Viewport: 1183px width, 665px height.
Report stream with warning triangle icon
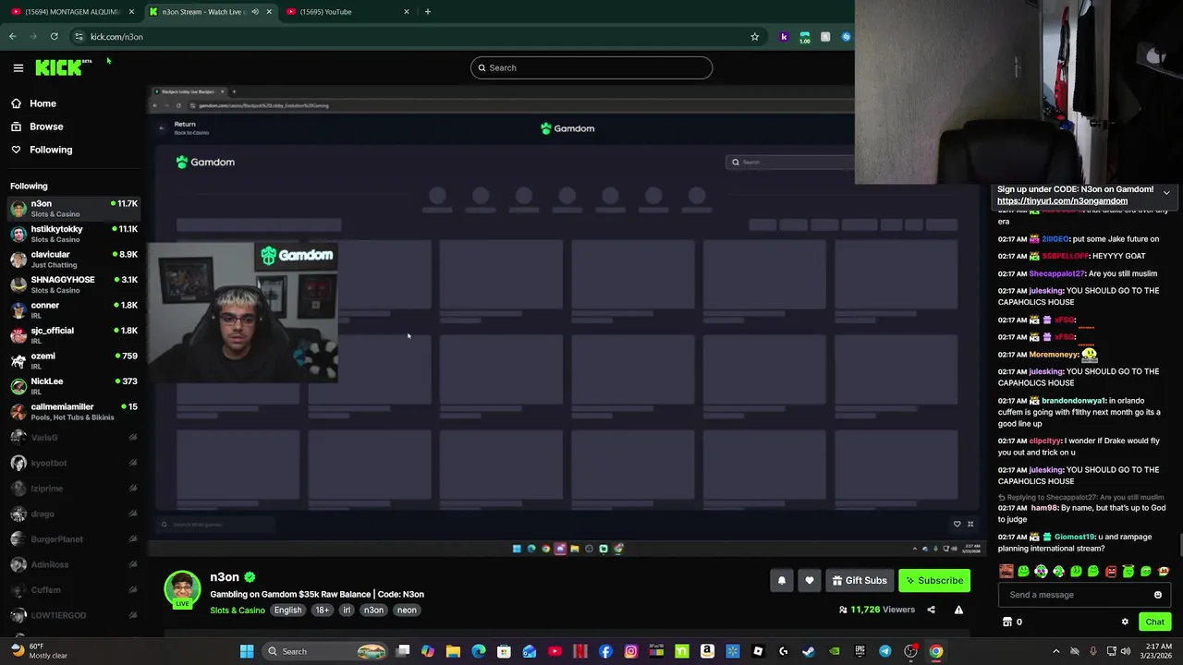click(958, 610)
